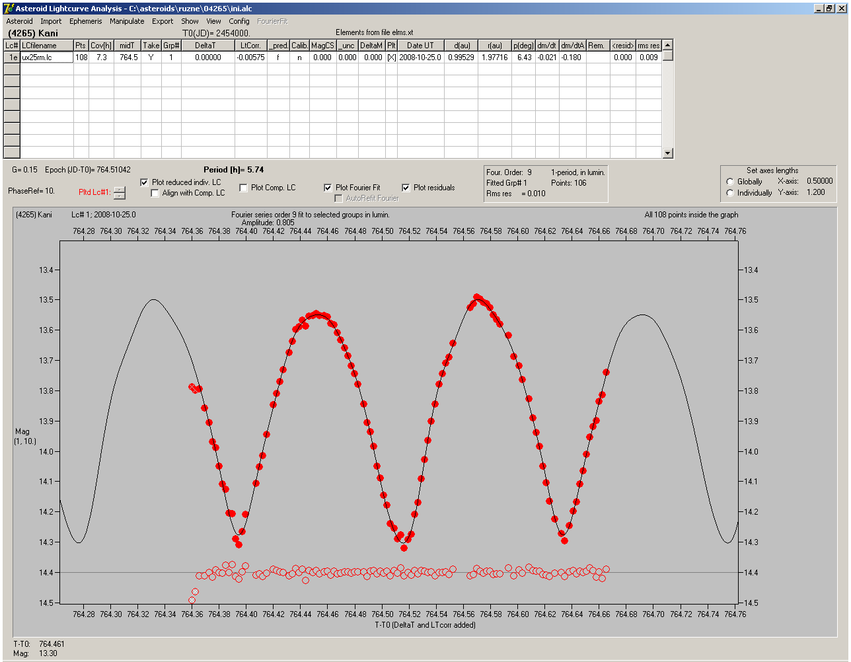Click the Mag (1, 10.) axis label

[x=25, y=436]
